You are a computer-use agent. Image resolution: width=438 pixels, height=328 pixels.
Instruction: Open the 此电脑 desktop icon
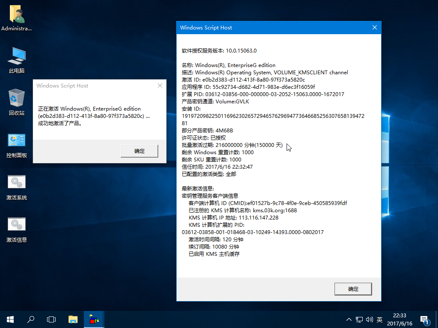(x=17, y=60)
